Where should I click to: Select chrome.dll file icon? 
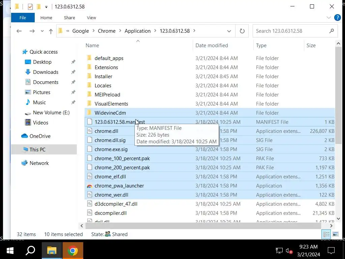[x=89, y=131]
